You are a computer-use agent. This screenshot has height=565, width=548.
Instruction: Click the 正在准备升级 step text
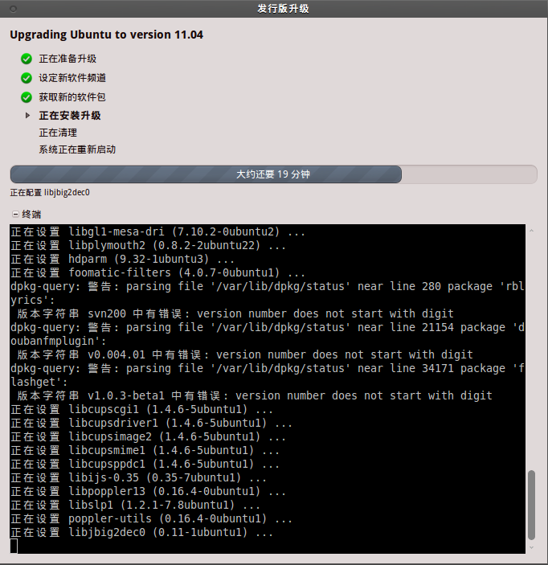tap(67, 59)
